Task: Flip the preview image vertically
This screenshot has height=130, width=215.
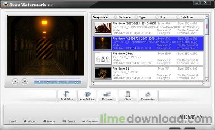Action: (58, 82)
